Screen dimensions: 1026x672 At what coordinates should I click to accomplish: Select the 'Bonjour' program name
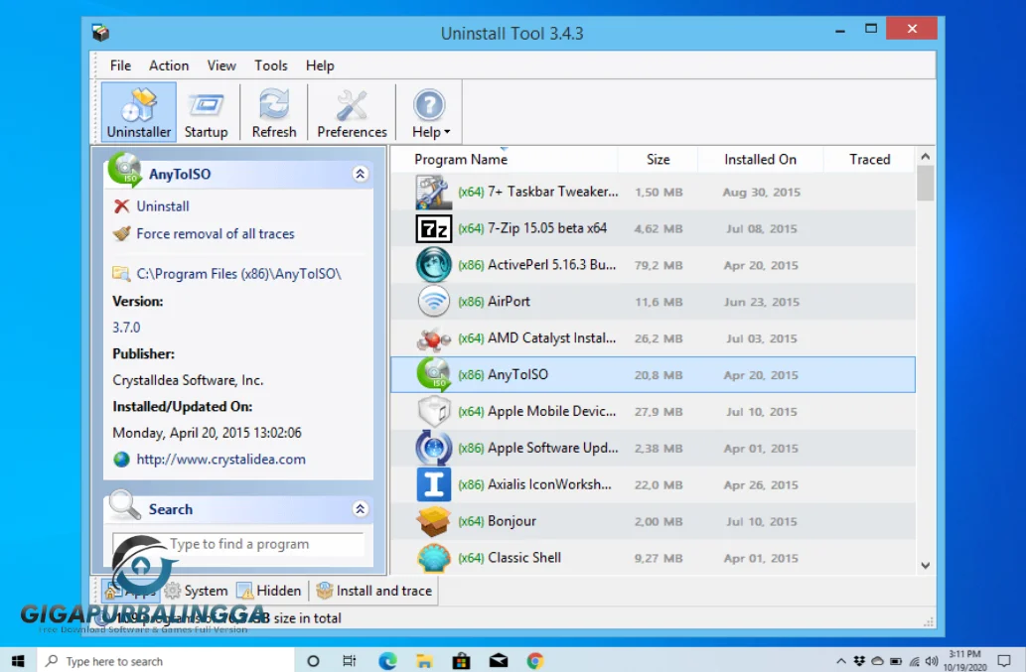512,521
